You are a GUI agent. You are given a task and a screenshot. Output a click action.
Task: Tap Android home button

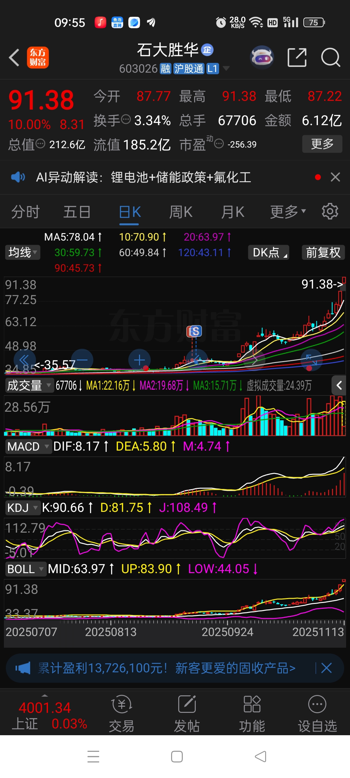(177, 757)
